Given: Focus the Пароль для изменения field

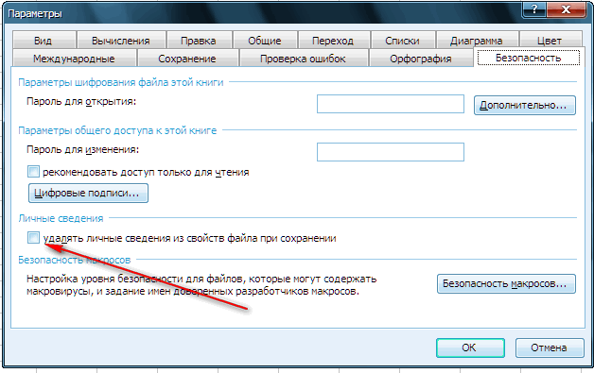Looking at the screenshot, I should click(x=391, y=152).
